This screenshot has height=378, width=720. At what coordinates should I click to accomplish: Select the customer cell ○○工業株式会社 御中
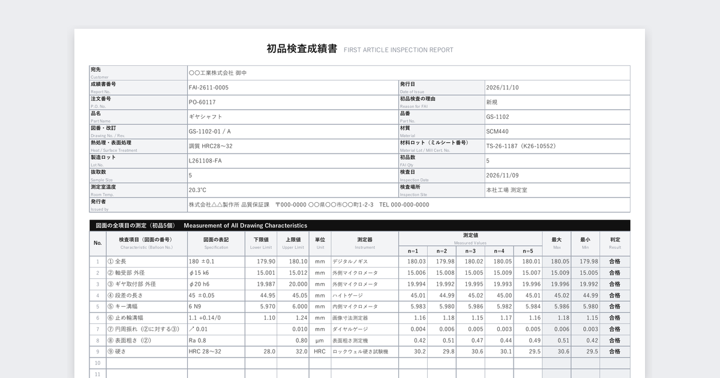click(x=409, y=73)
